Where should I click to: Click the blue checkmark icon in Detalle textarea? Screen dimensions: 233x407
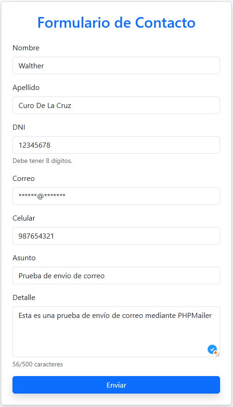tap(212, 349)
